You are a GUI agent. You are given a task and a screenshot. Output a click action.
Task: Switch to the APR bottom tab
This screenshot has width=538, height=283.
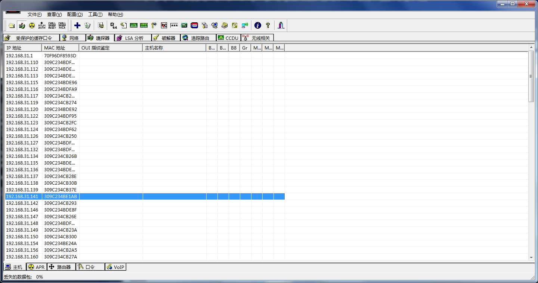tap(37, 267)
